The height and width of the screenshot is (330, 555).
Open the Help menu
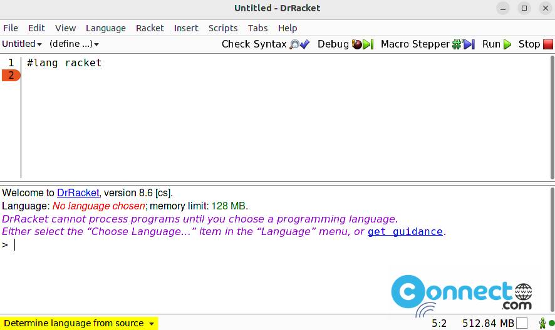288,28
